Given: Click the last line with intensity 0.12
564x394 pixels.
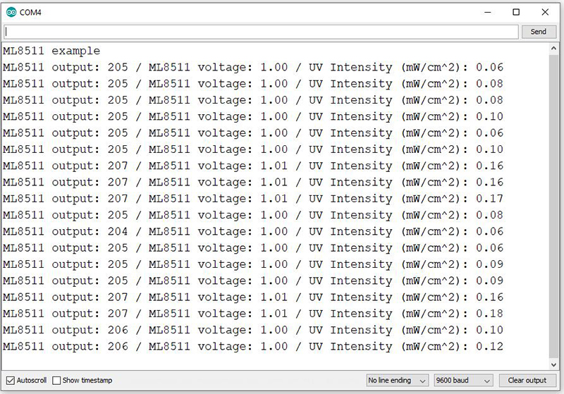Looking at the screenshot, I should pos(253,347).
